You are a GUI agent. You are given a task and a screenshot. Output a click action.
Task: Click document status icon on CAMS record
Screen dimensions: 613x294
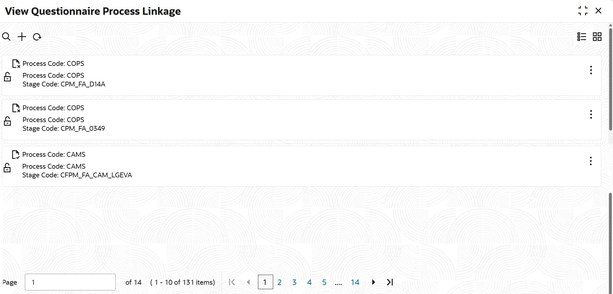pyautogui.click(x=15, y=155)
